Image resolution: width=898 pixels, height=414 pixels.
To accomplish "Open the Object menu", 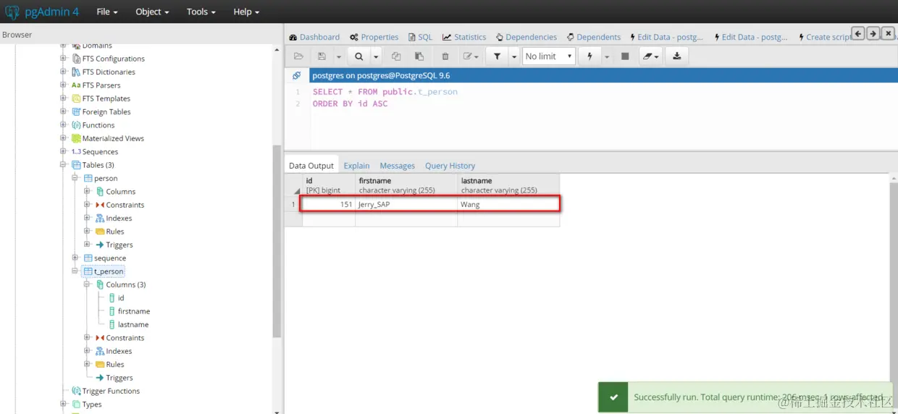I will (x=152, y=12).
